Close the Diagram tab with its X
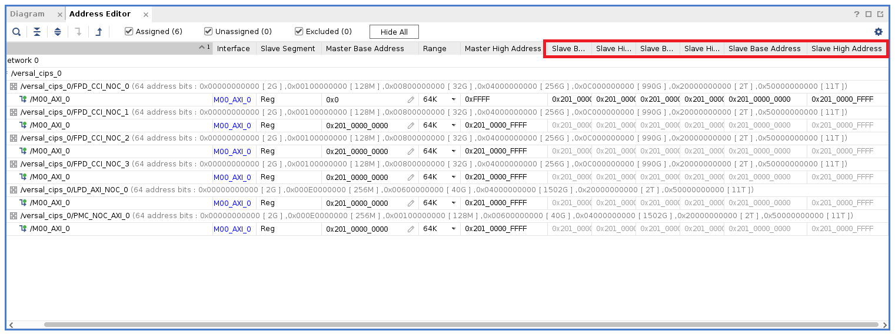Image resolution: width=895 pixels, height=334 pixels. point(59,15)
